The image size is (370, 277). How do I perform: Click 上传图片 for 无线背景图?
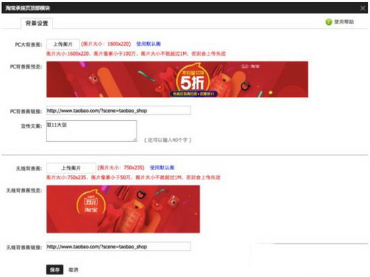pyautogui.click(x=71, y=168)
